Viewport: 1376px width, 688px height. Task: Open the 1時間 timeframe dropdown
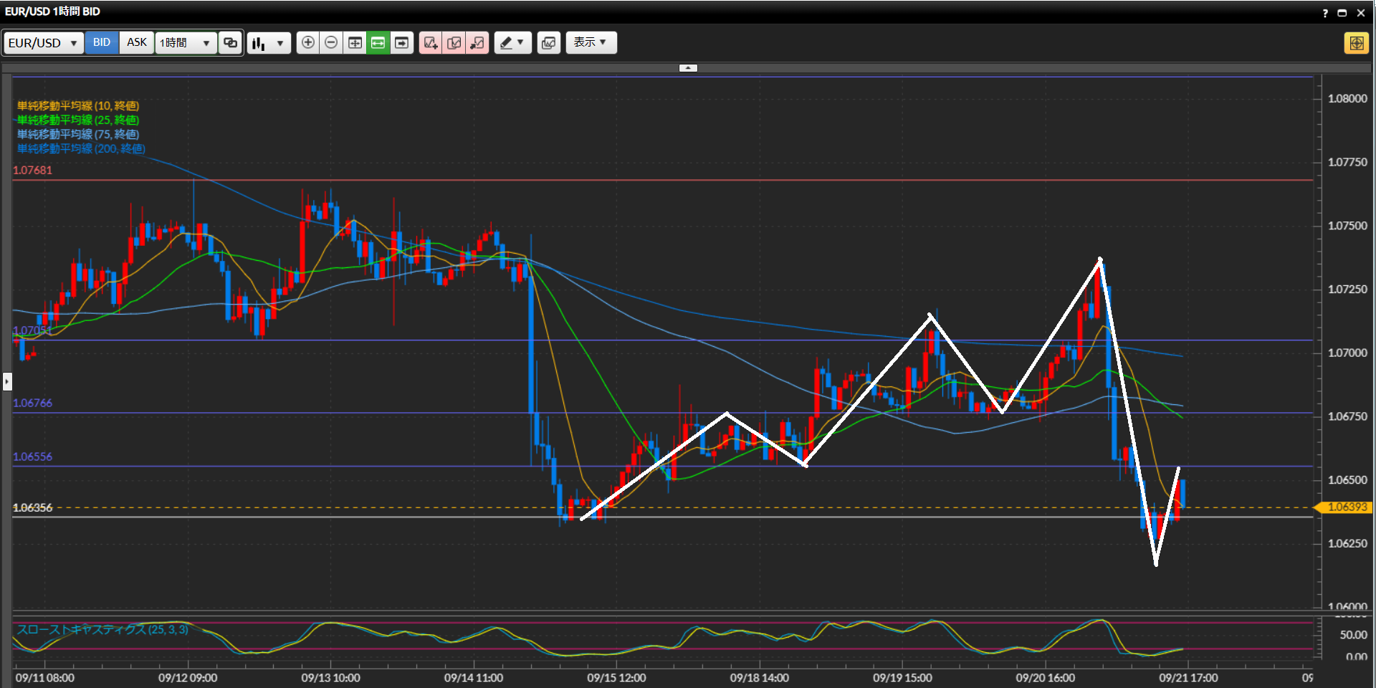click(185, 43)
